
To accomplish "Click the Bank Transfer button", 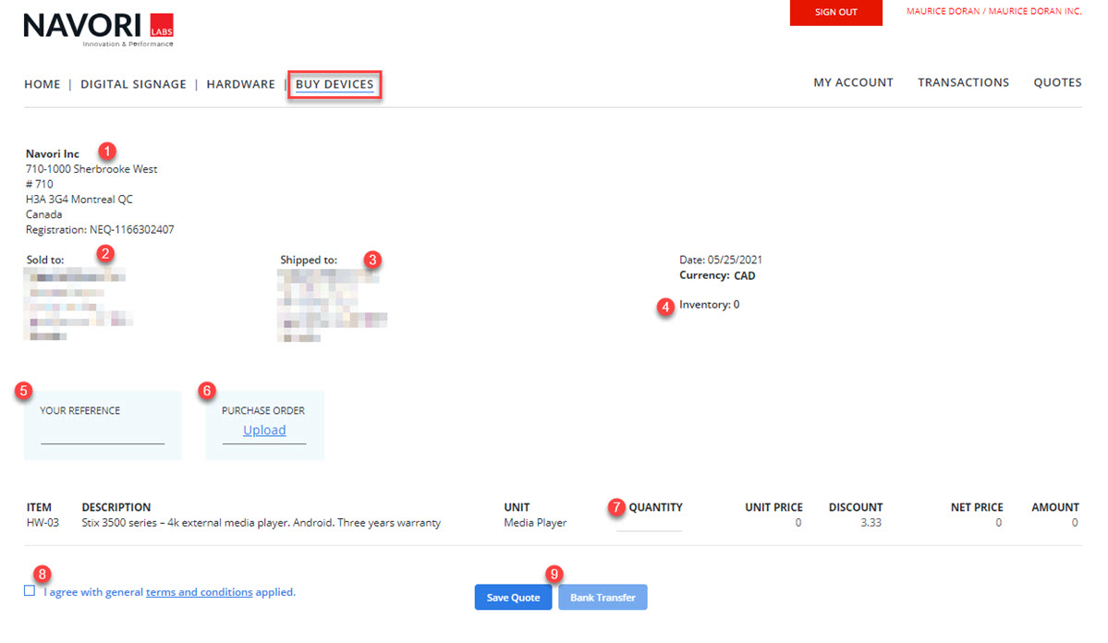I will [x=603, y=597].
